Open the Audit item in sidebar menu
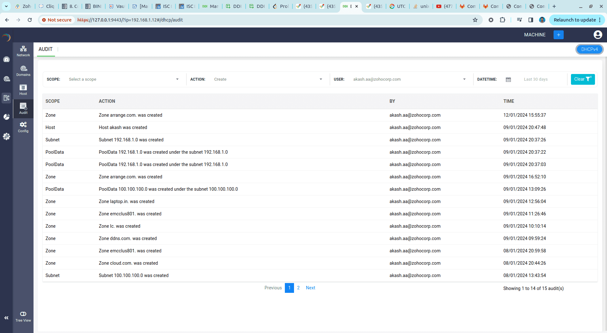The image size is (607, 333). click(x=23, y=108)
